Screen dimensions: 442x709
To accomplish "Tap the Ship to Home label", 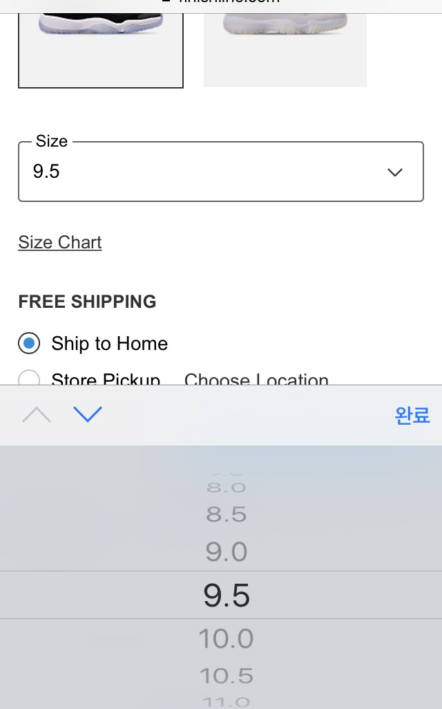I will [x=109, y=344].
